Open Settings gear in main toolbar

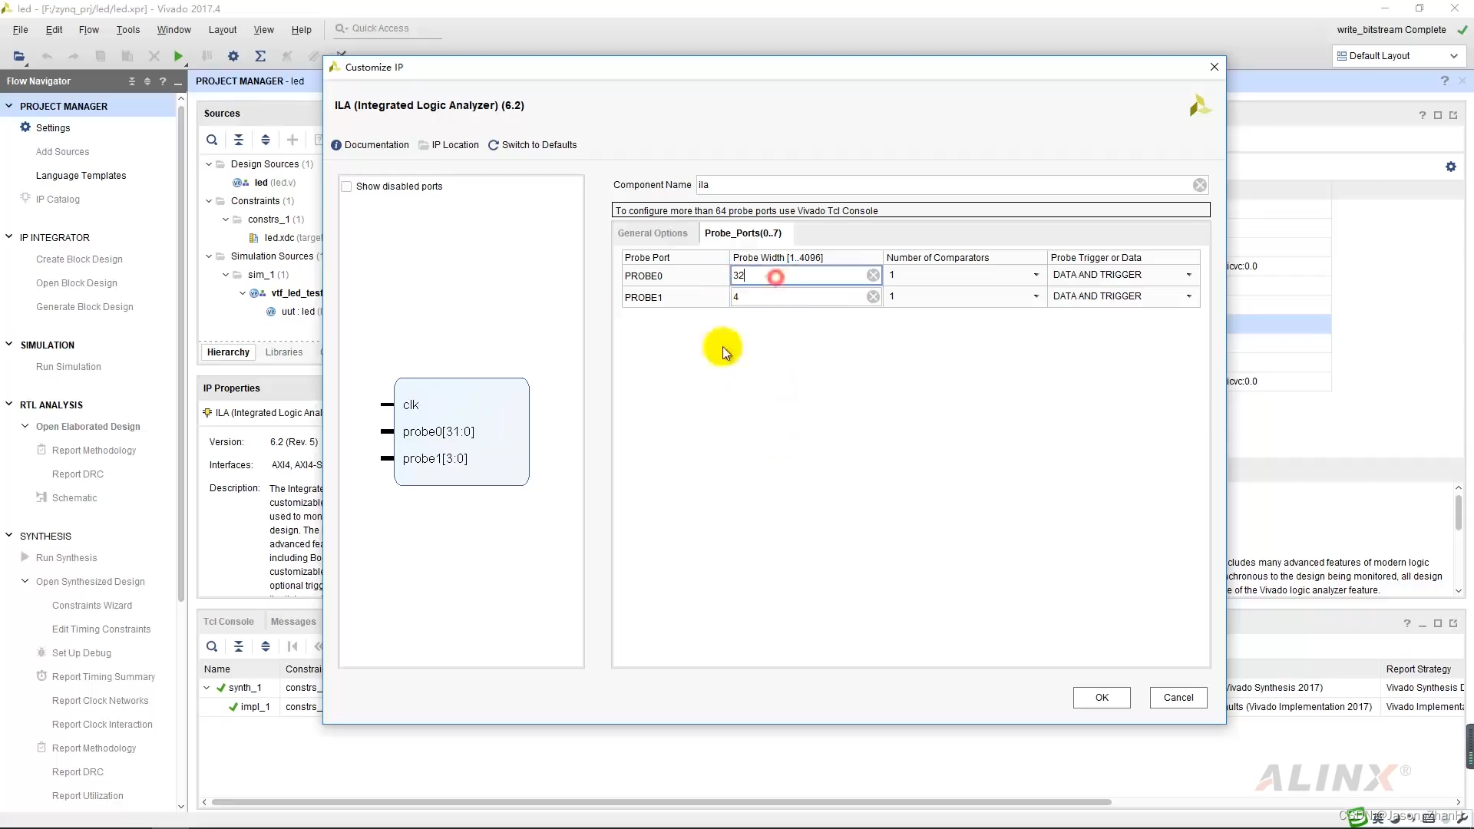[x=233, y=56]
